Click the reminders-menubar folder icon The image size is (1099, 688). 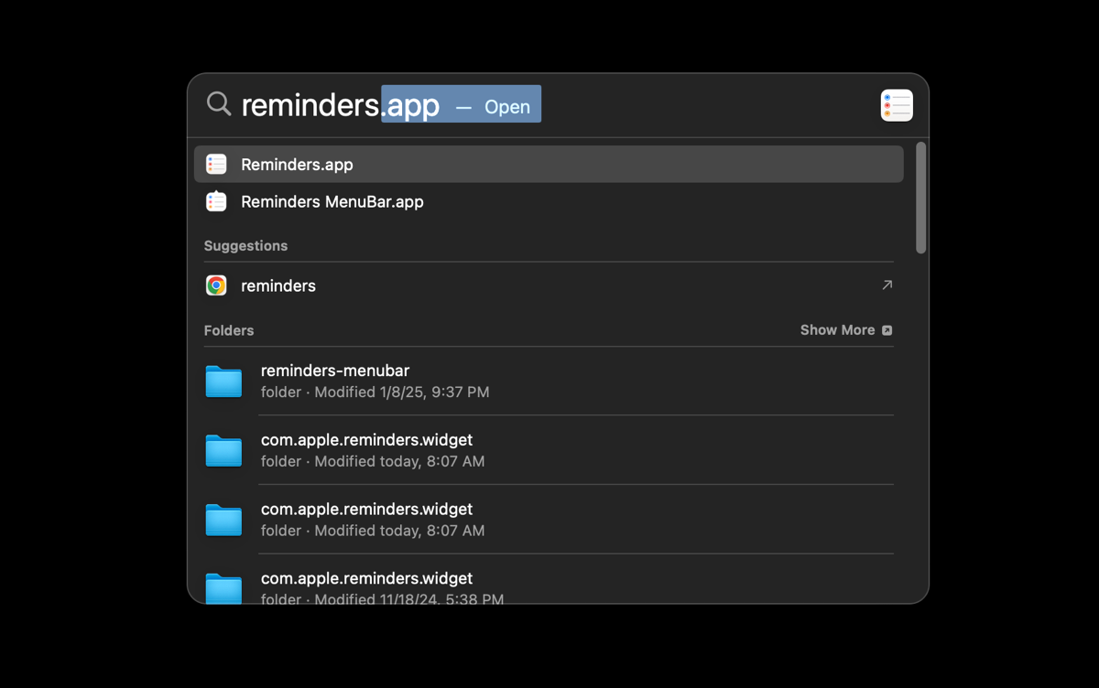click(223, 381)
